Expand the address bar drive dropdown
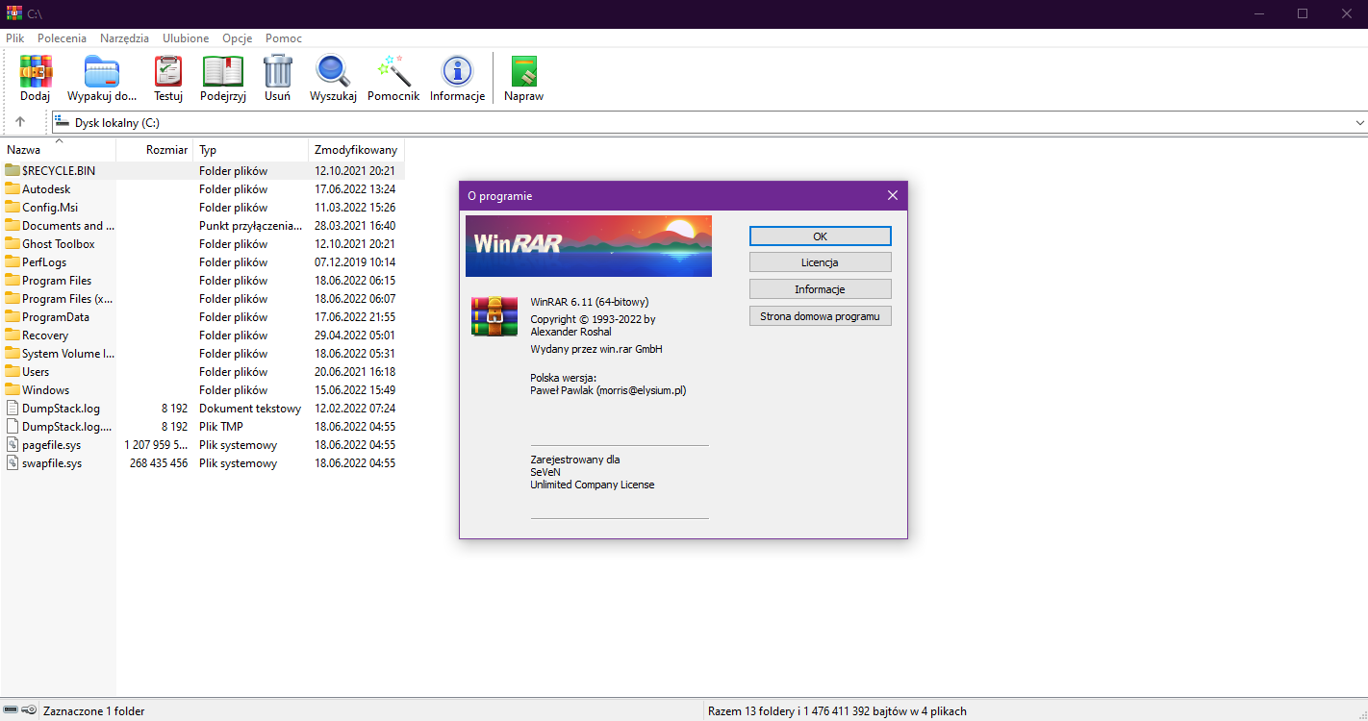 (1359, 123)
